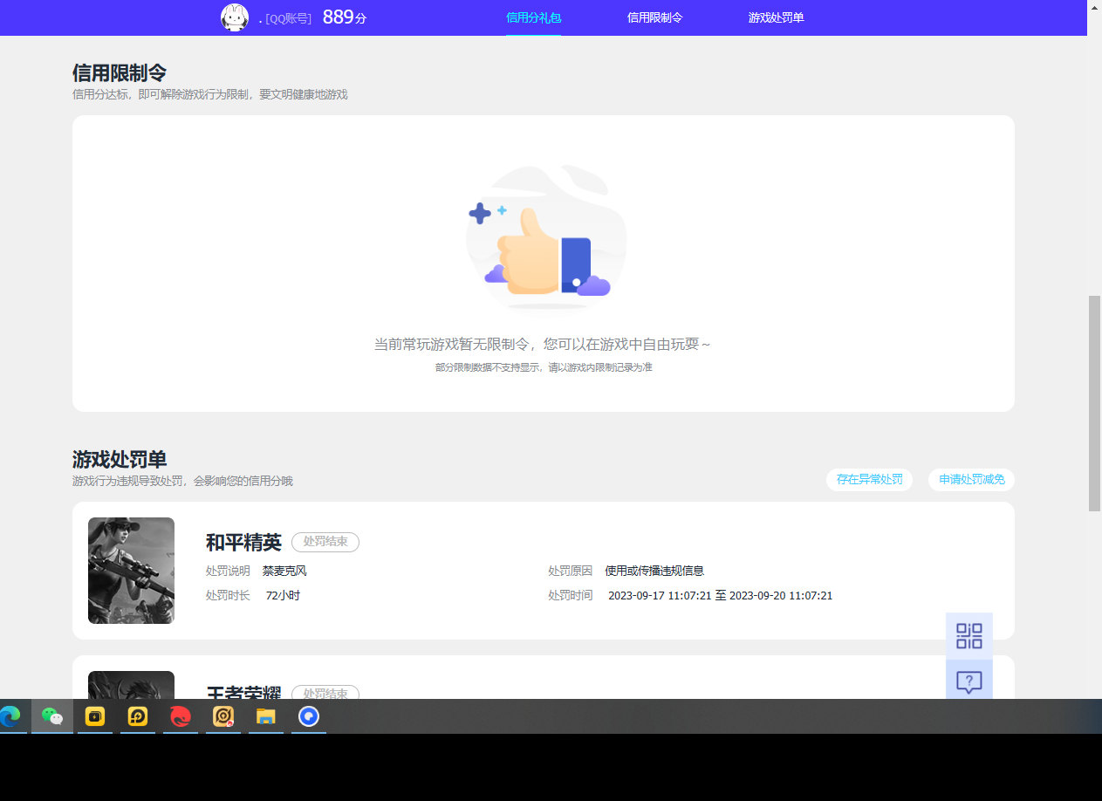Click the 申请处罚减免 button
Viewport: 1102px width, 801px height.
click(971, 480)
